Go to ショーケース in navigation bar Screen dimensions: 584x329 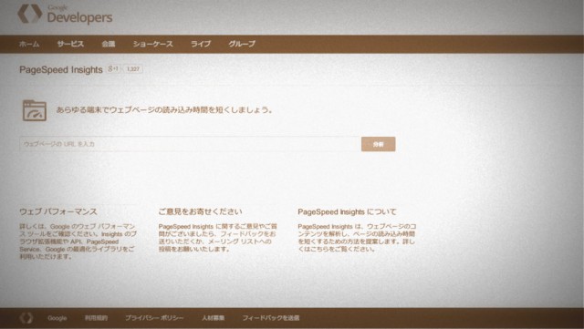(153, 44)
